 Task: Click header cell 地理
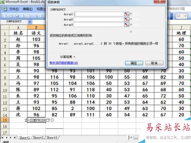click(181, 33)
